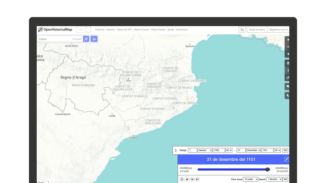326x183 pixels.
Task: Click the Share map icon in sidebar
Action: [x=287, y=78]
